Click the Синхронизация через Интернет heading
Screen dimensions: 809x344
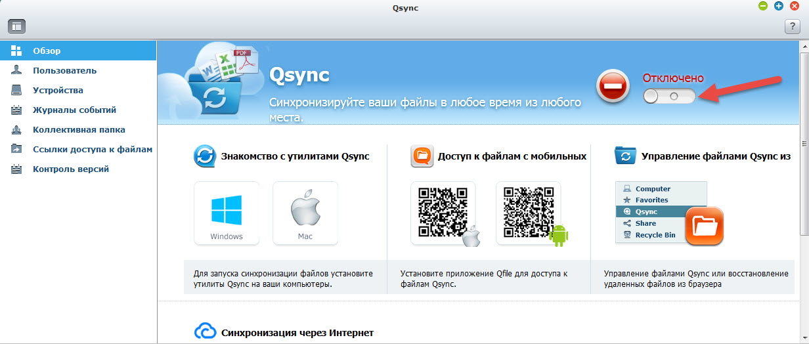tap(297, 333)
